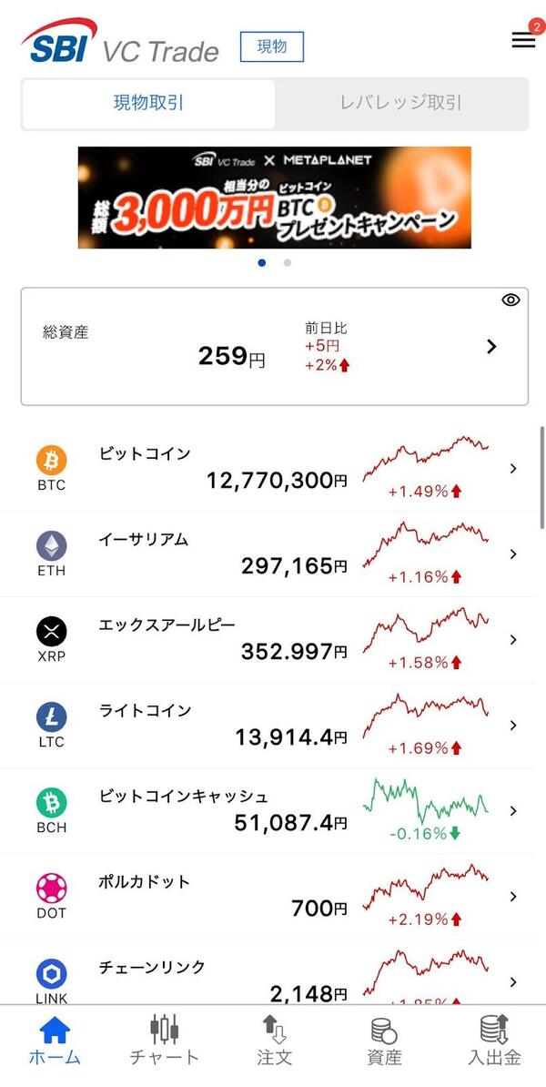Expand total assets details chevron

(x=491, y=346)
